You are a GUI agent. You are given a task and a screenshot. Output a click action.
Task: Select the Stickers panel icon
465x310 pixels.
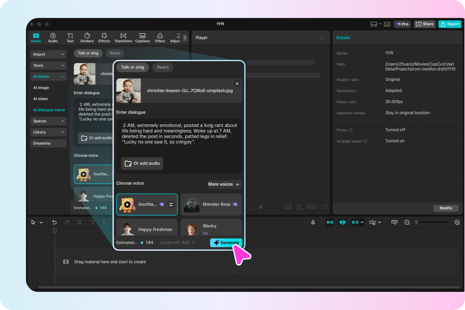click(x=87, y=37)
